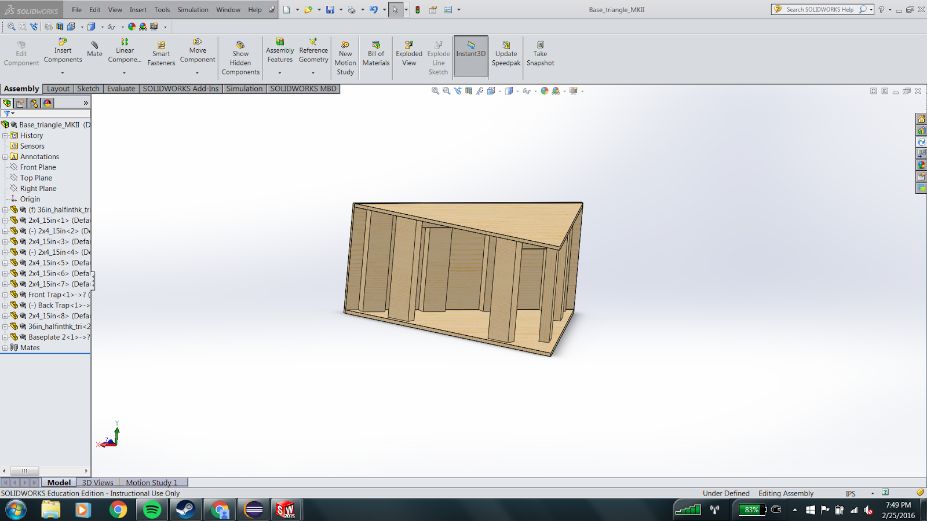Click the Search SOLIDWORKS Help field
927x521 pixels.
819,9
